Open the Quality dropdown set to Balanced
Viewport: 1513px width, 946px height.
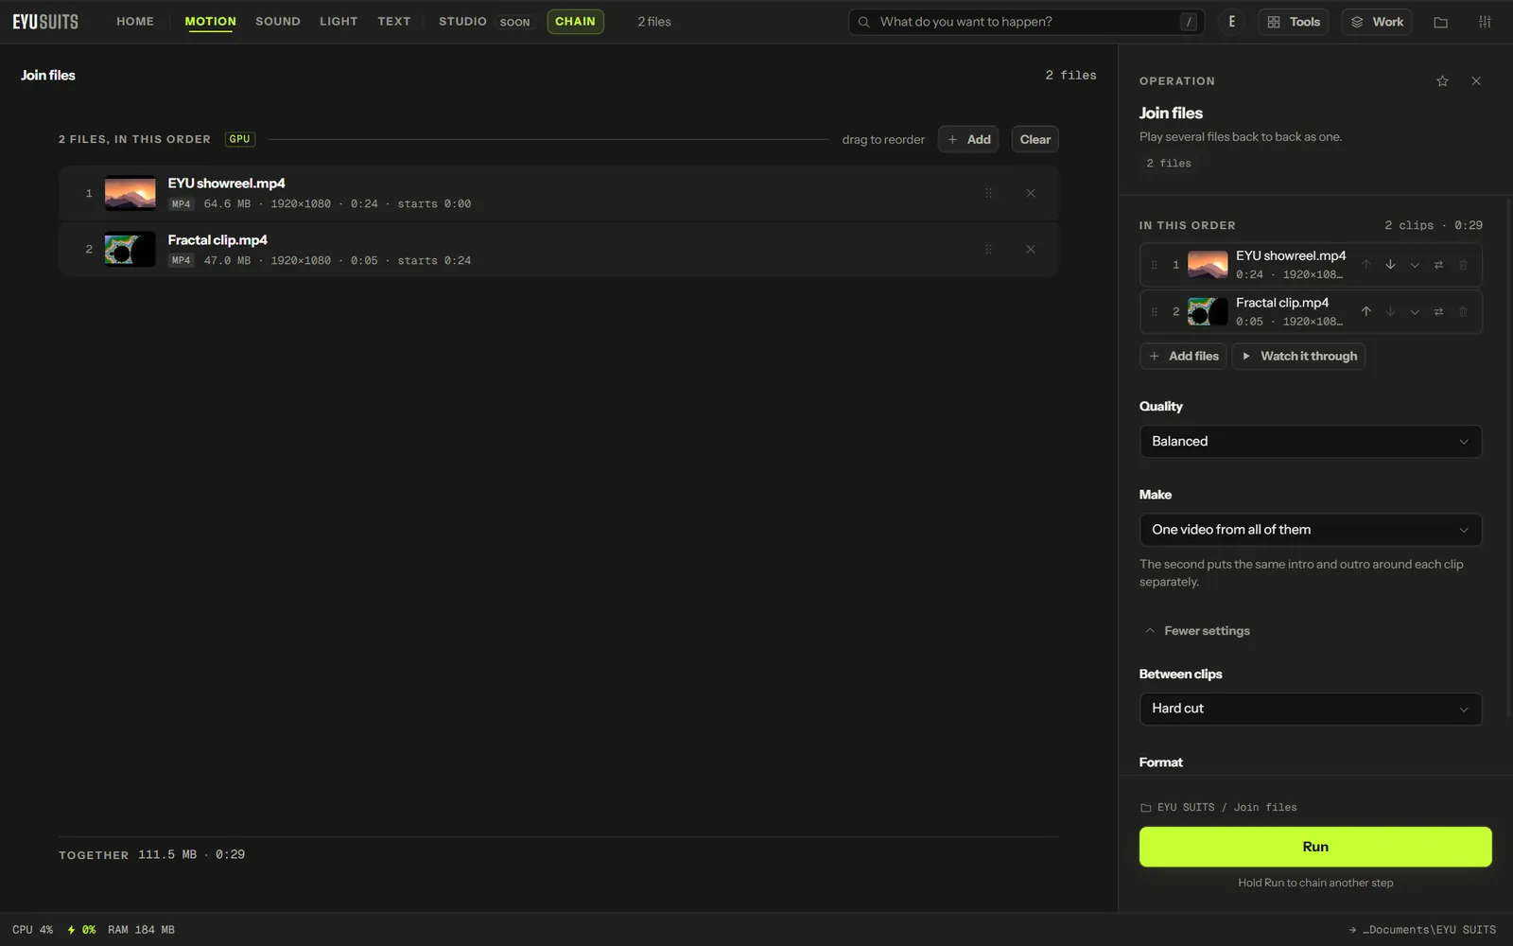(1310, 442)
